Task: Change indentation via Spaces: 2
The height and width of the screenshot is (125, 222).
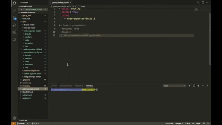Action: (x=179, y=124)
